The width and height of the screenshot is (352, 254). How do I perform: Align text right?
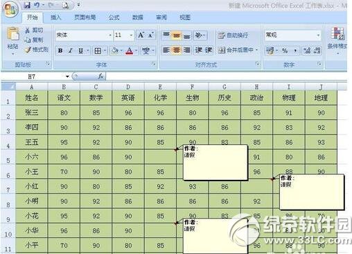pos(186,50)
